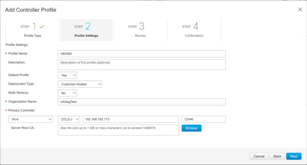Open the Multi-Tenancy dropdown
Viewport: 307px width, 165px height.
(67, 93)
